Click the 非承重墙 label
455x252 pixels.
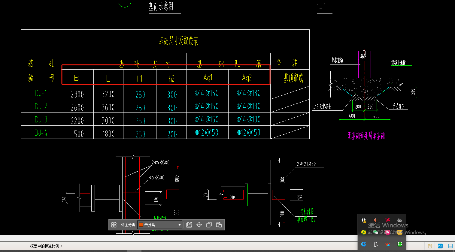337,60
